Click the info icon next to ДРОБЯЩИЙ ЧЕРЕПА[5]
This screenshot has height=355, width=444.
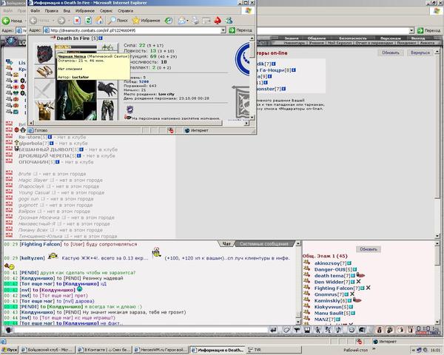coord(79,156)
